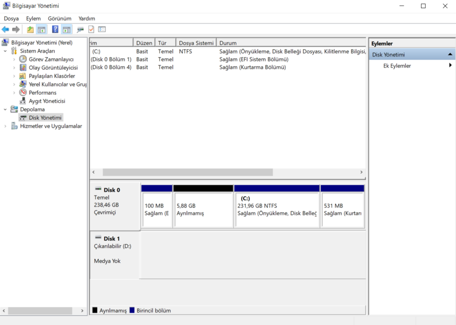Collapse the Sistem Araçları tree node
456x325 pixels.
pyautogui.click(x=5, y=51)
